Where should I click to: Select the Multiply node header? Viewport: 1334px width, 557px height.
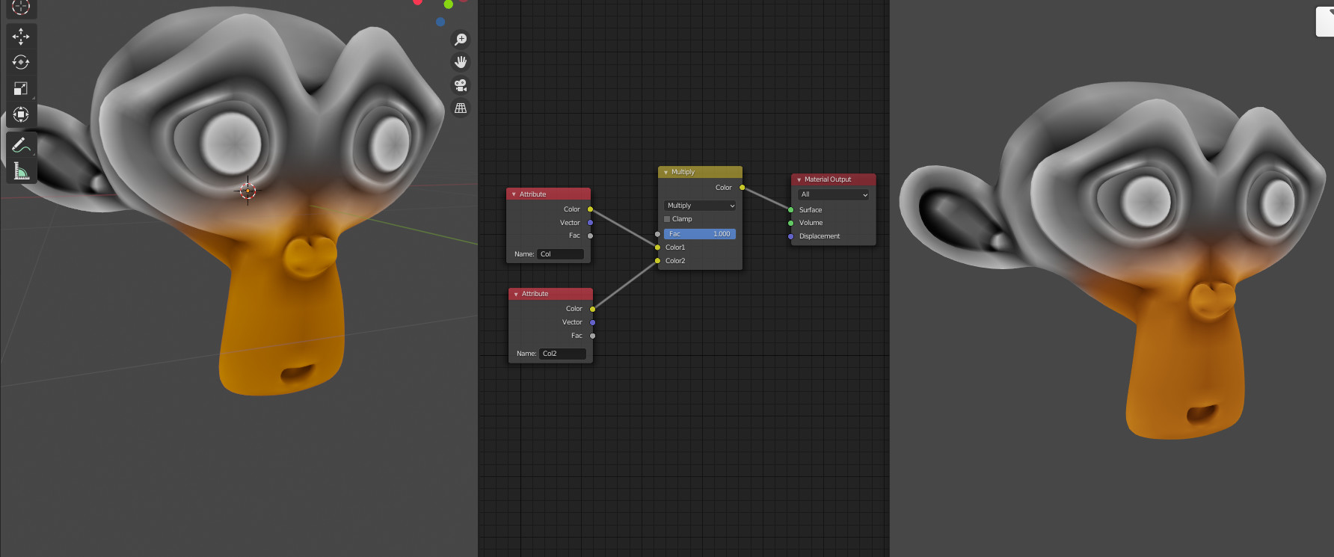(700, 172)
